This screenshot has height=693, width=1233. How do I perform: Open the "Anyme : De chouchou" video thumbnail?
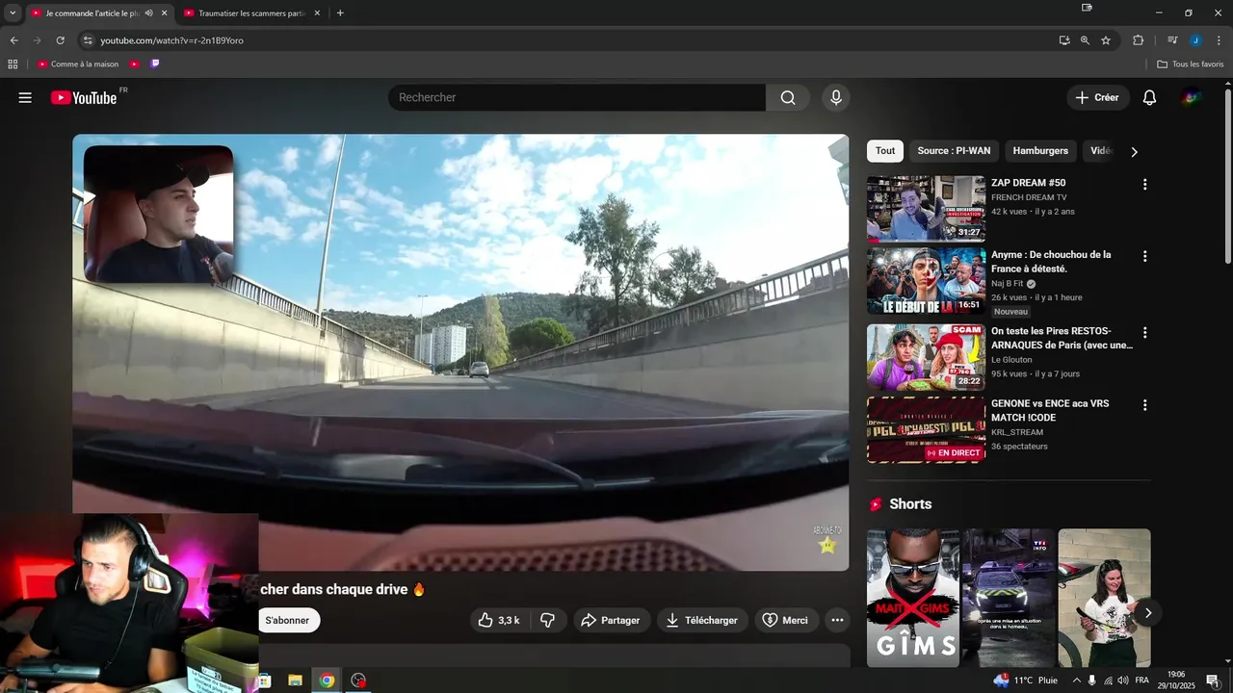(x=926, y=281)
